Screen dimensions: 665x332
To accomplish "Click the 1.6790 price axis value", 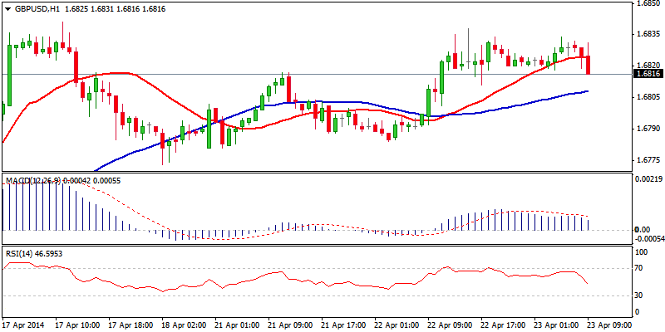I will [649, 129].
